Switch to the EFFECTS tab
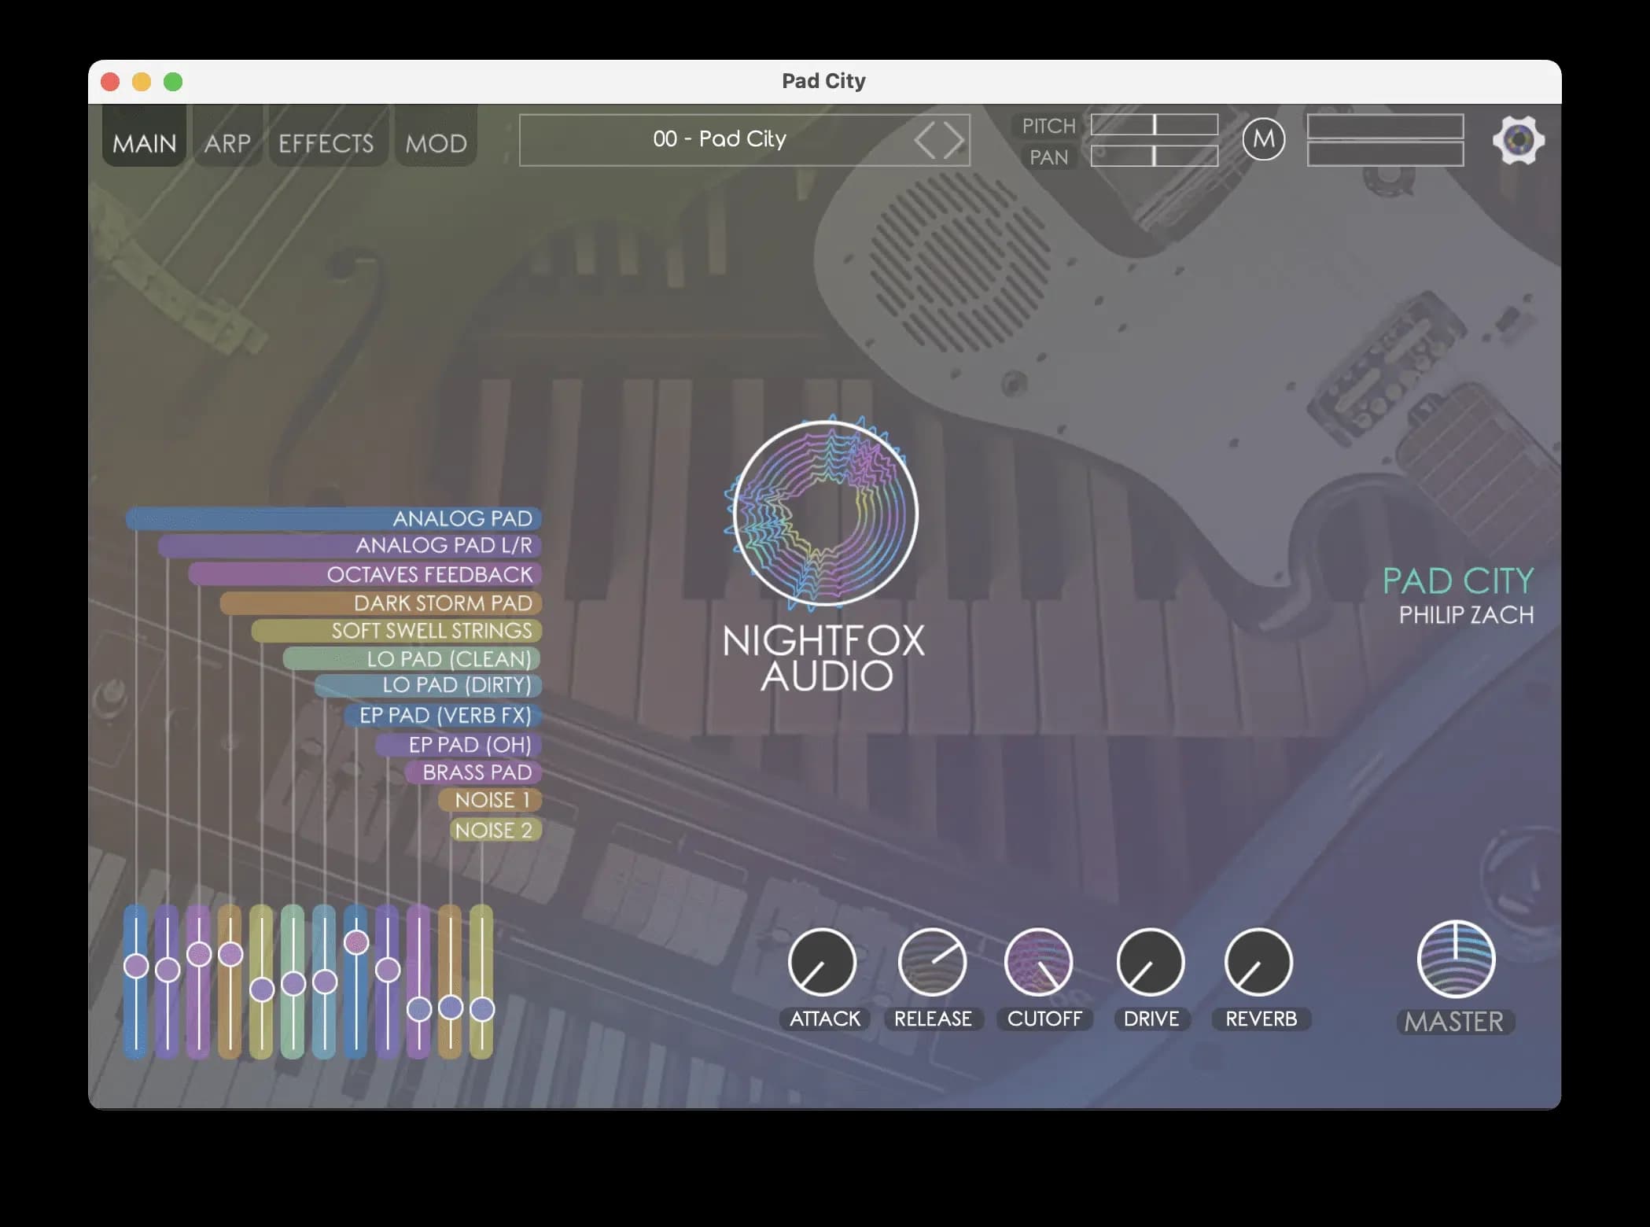The height and width of the screenshot is (1227, 1650). click(x=326, y=142)
